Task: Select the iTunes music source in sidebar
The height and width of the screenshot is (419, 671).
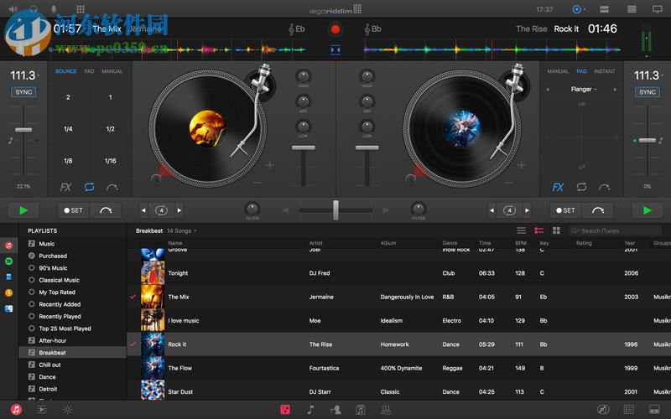Action: point(8,246)
